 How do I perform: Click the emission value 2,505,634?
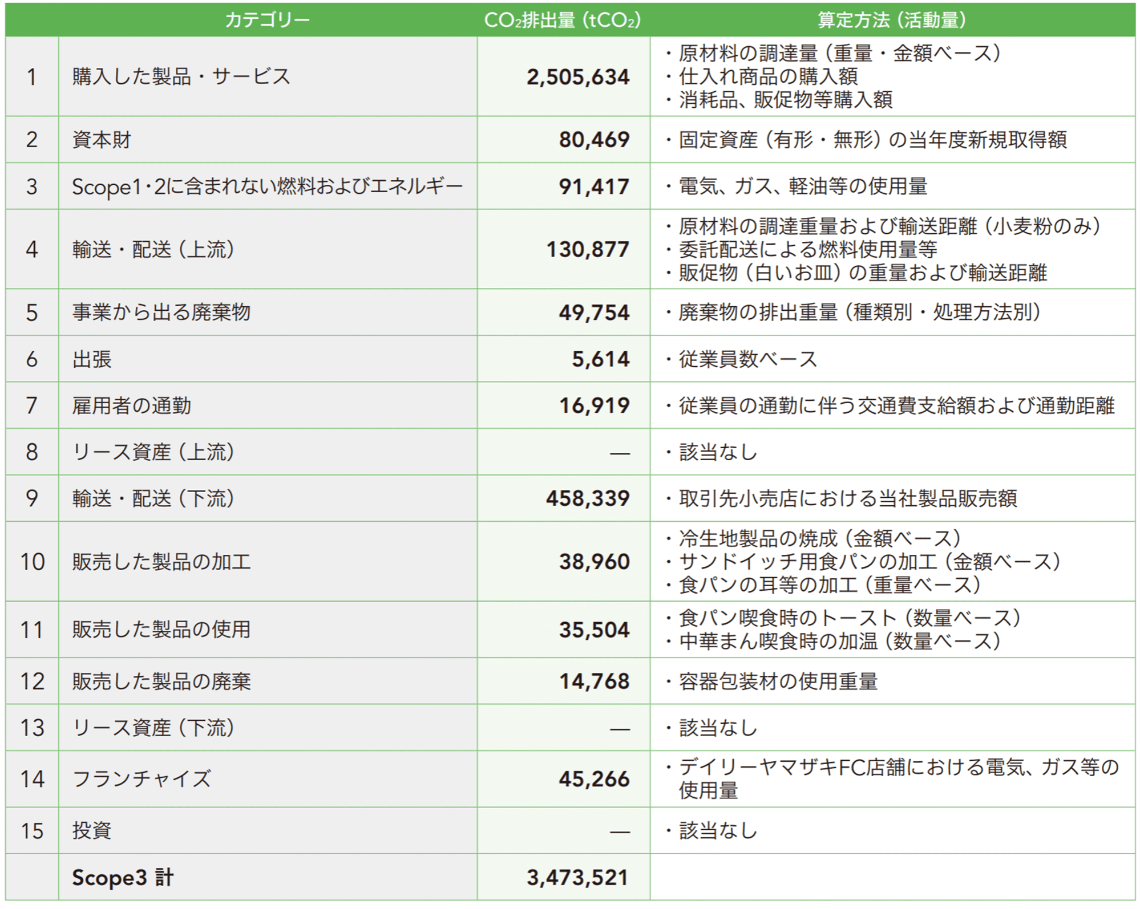coord(577,77)
